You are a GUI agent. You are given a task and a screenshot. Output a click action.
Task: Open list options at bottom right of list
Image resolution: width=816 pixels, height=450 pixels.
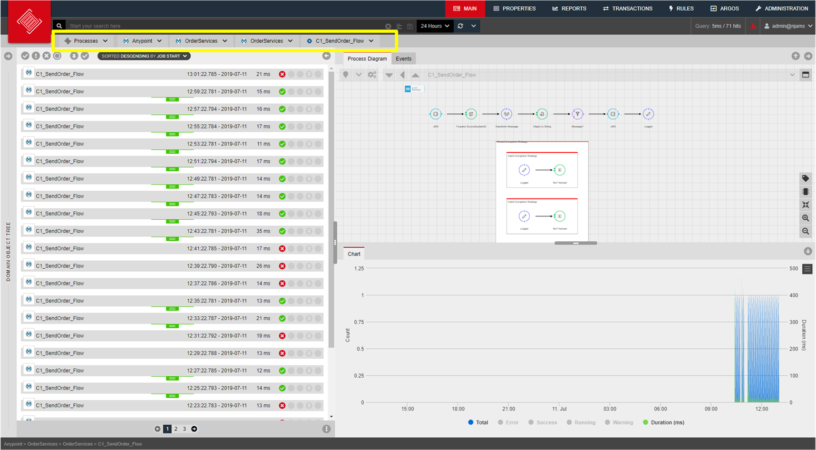pyautogui.click(x=326, y=429)
